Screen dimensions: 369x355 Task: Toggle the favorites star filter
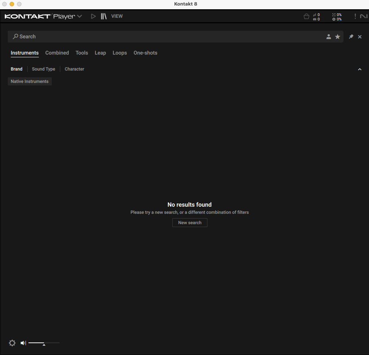click(x=338, y=37)
